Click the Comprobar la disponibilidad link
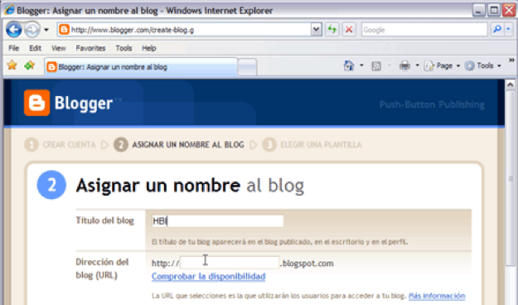Viewport: 518px width, 305px height. click(x=209, y=276)
